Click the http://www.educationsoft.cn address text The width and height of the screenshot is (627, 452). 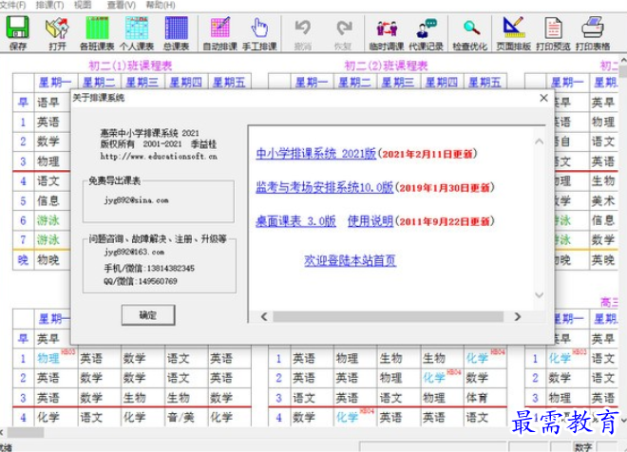pos(159,157)
